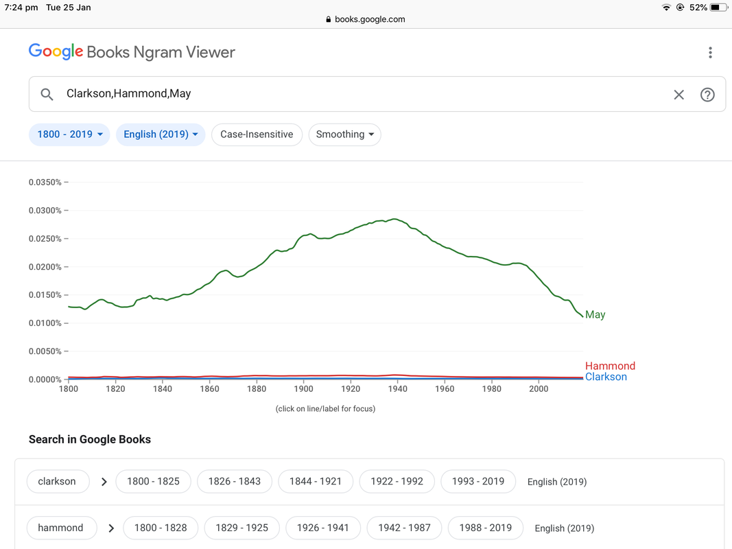Click English (2019) label in clarkson row
The height and width of the screenshot is (549, 732).
click(557, 482)
